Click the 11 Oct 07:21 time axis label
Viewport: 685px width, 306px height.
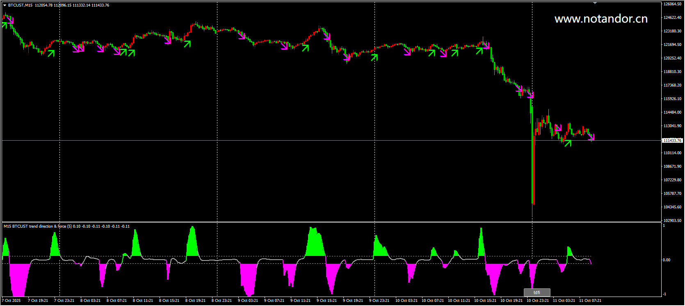[x=590, y=301]
